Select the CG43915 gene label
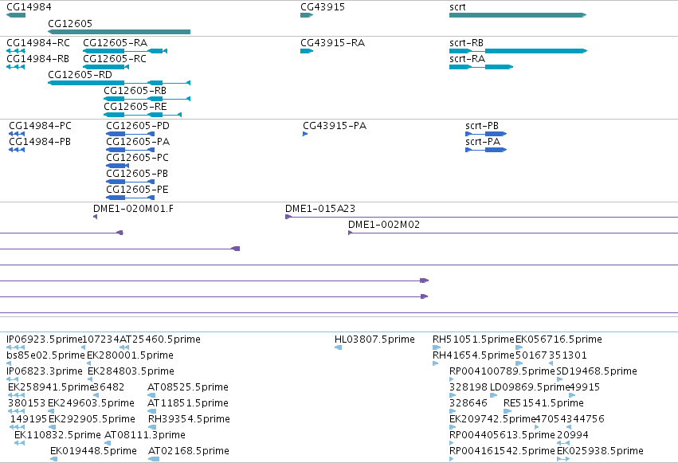 coord(323,7)
